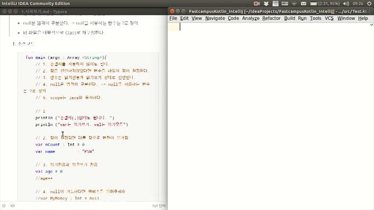Open the battery status indicator
Screen dimensions: 374x210
click(x=325, y=3)
